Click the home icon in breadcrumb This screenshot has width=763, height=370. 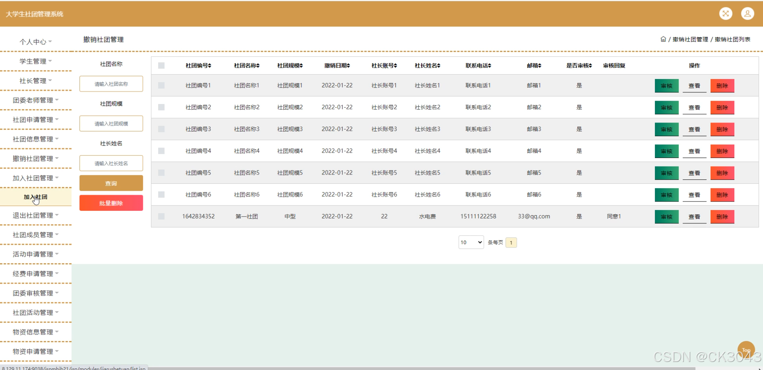(663, 39)
